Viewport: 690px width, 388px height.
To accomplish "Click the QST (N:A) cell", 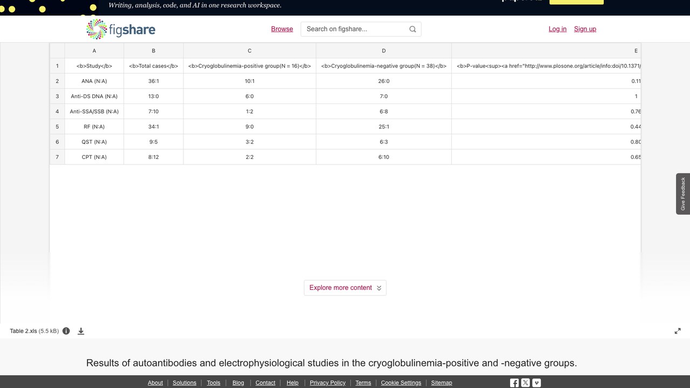I will coord(94,142).
